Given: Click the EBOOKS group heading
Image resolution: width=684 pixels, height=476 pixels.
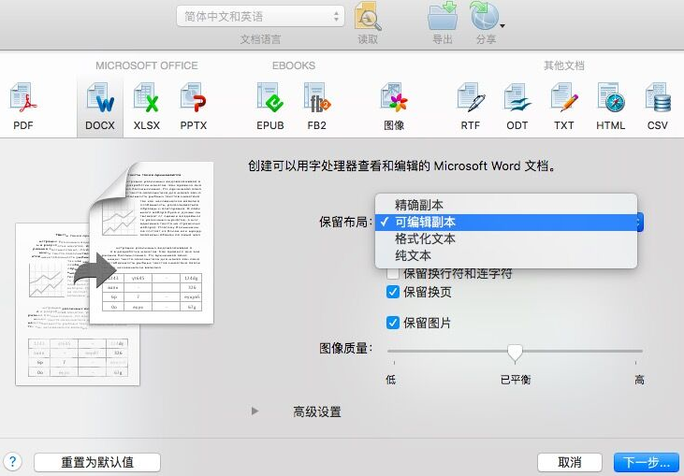Looking at the screenshot, I should 294,65.
